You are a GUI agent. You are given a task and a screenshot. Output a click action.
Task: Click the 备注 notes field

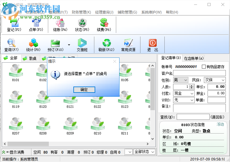[199, 108]
